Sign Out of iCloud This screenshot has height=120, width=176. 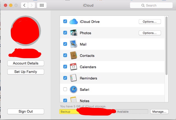(x=26, y=112)
